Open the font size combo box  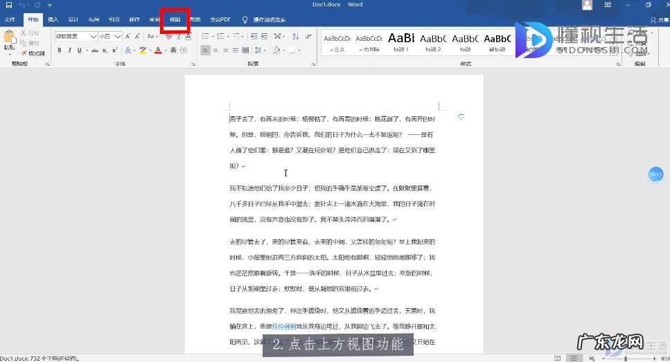tap(110, 36)
